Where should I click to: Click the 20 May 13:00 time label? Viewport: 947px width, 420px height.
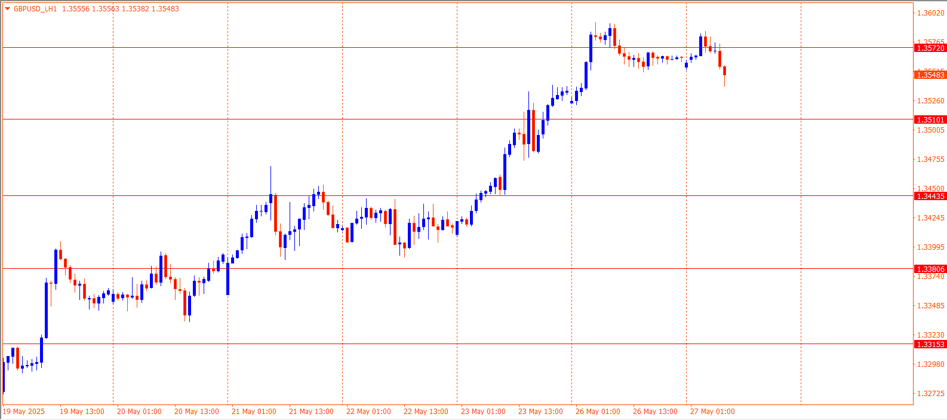[196, 412]
